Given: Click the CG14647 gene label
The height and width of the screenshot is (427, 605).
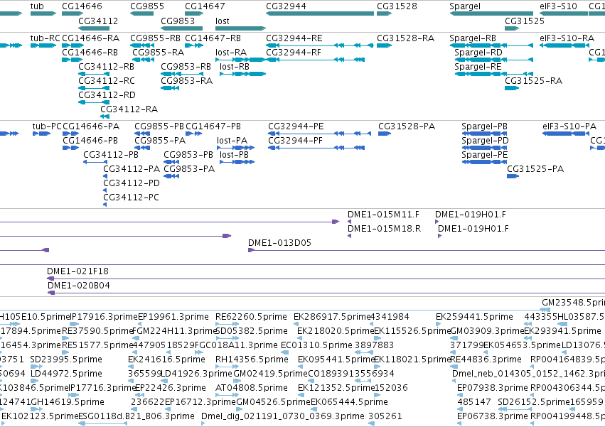Looking at the screenshot, I should click(x=205, y=6).
